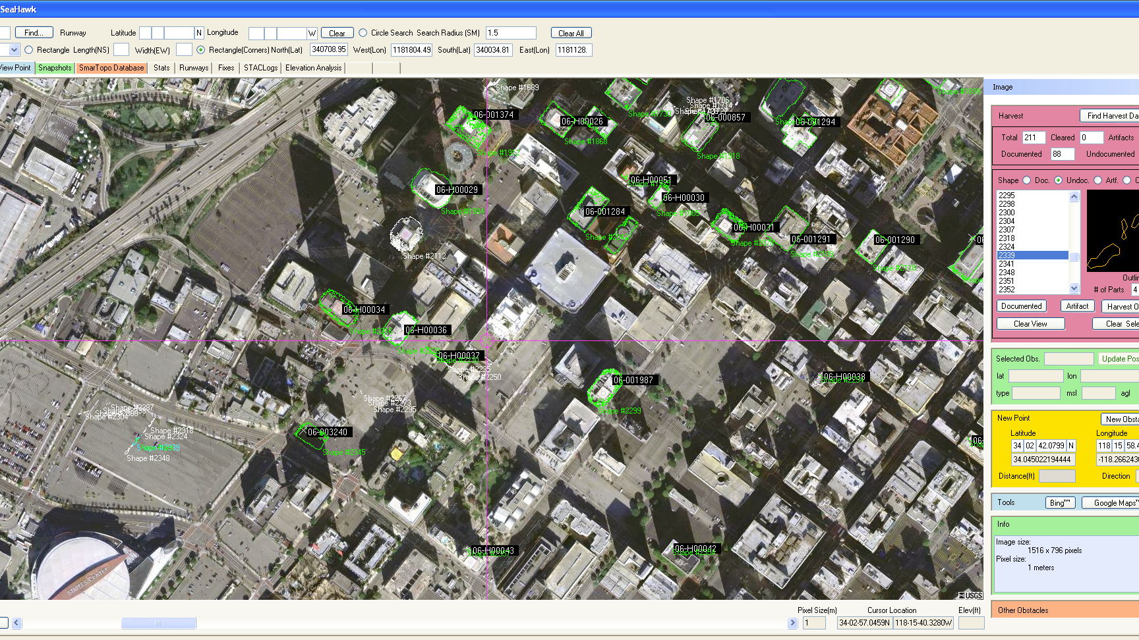Click the 06-H00042 obstacle label
1139x640 pixels.
pos(695,548)
